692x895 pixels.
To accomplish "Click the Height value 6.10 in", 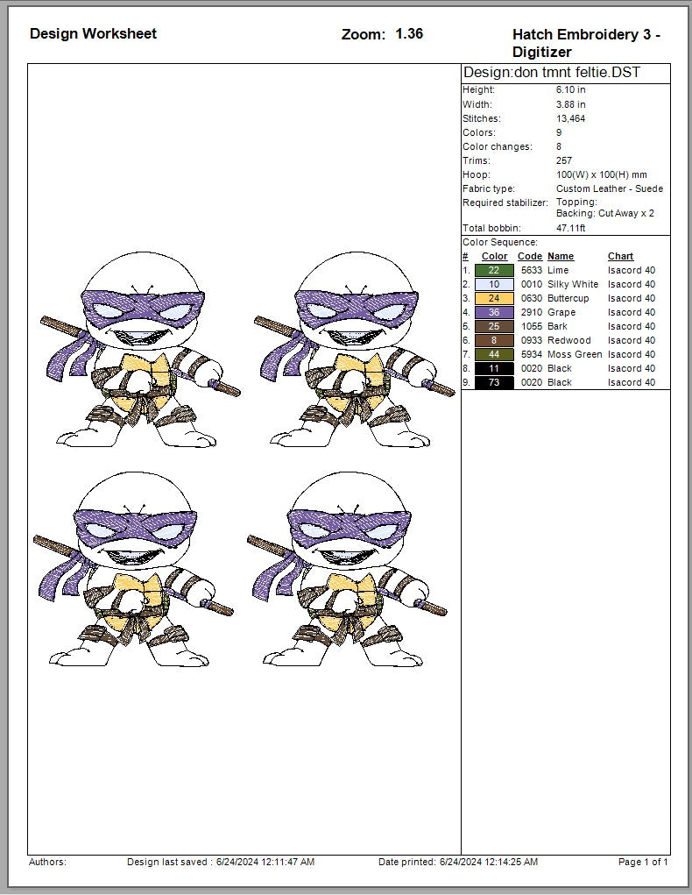I will point(571,89).
